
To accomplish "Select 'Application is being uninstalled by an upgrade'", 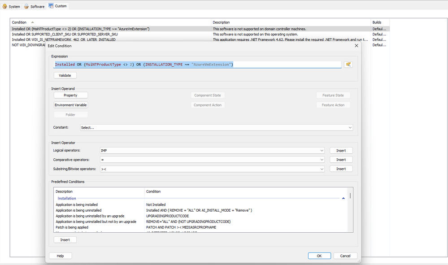I will [200, 216].
